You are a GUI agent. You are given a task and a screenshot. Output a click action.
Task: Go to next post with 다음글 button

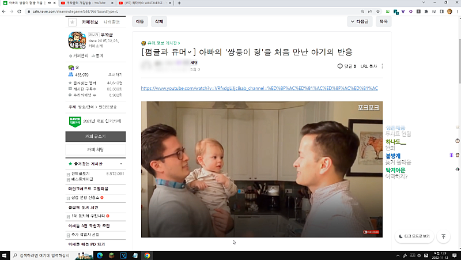(359, 21)
